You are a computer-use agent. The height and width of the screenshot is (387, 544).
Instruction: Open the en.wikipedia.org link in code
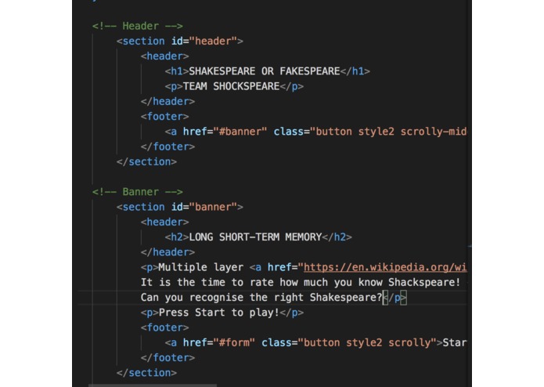(385, 267)
